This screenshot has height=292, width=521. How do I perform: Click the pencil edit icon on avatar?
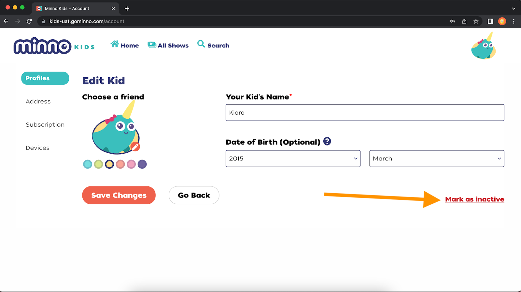pos(135,146)
